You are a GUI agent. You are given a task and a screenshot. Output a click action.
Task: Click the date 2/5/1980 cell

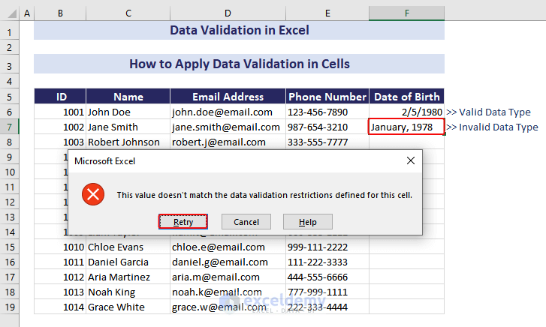406,112
